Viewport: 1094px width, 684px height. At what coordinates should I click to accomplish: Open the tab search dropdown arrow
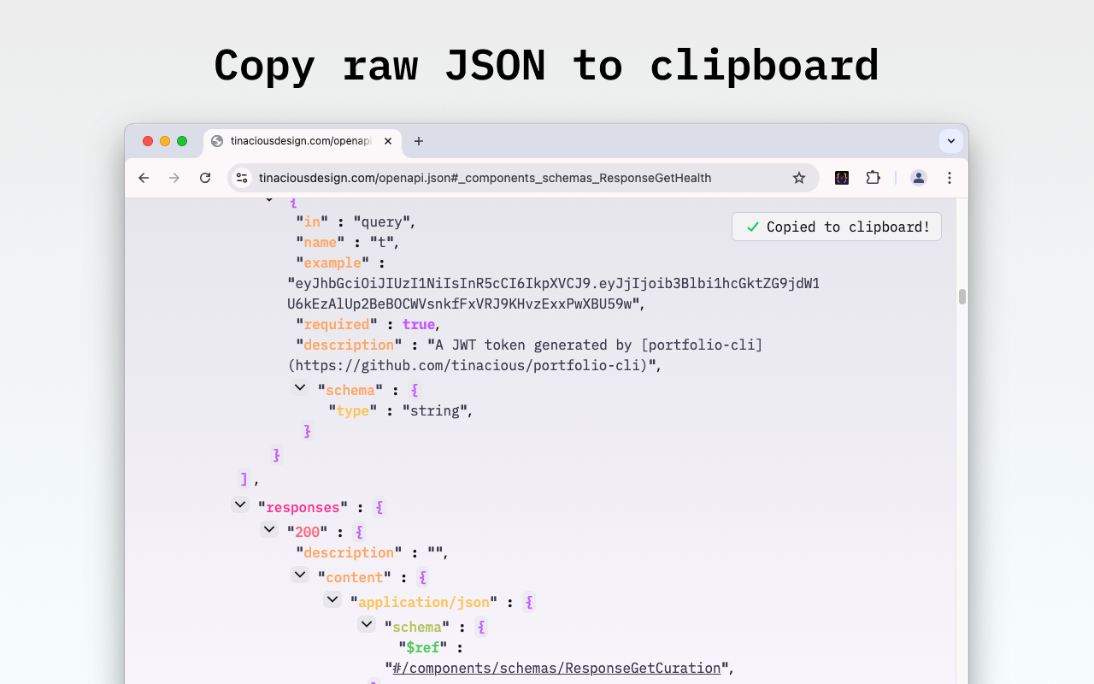951,141
